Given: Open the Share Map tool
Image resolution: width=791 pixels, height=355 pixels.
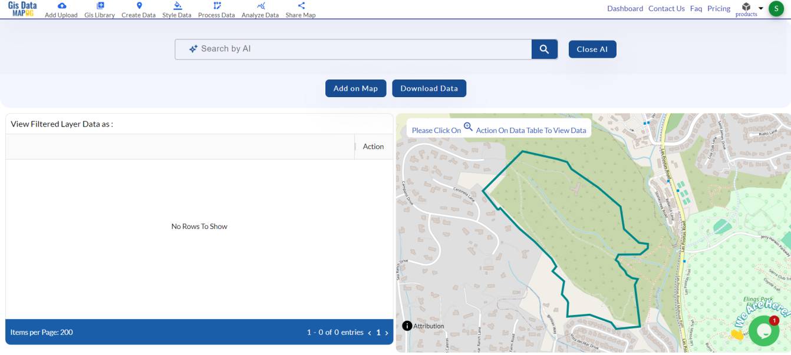Looking at the screenshot, I should pos(301,9).
